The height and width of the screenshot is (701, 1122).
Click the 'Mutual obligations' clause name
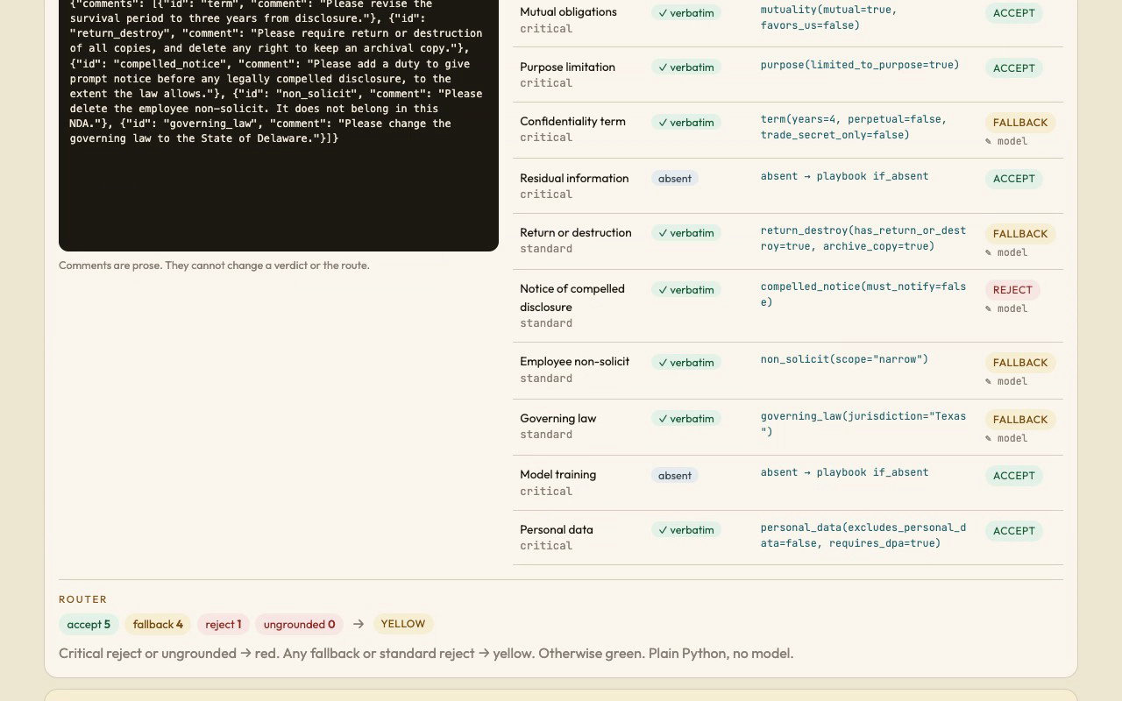568,12
